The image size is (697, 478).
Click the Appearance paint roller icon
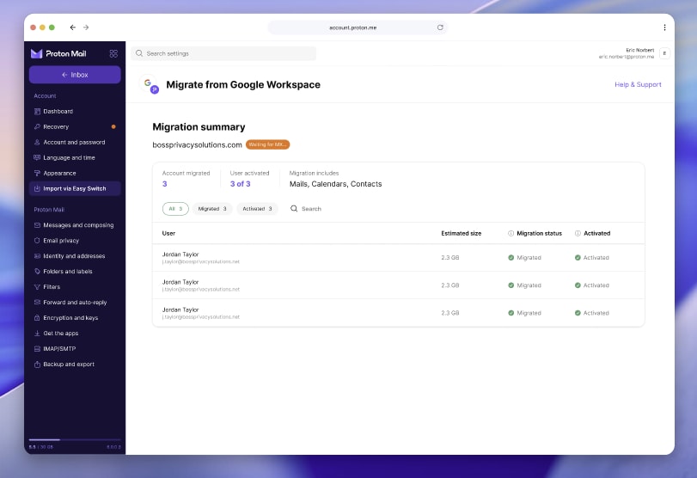click(x=37, y=174)
